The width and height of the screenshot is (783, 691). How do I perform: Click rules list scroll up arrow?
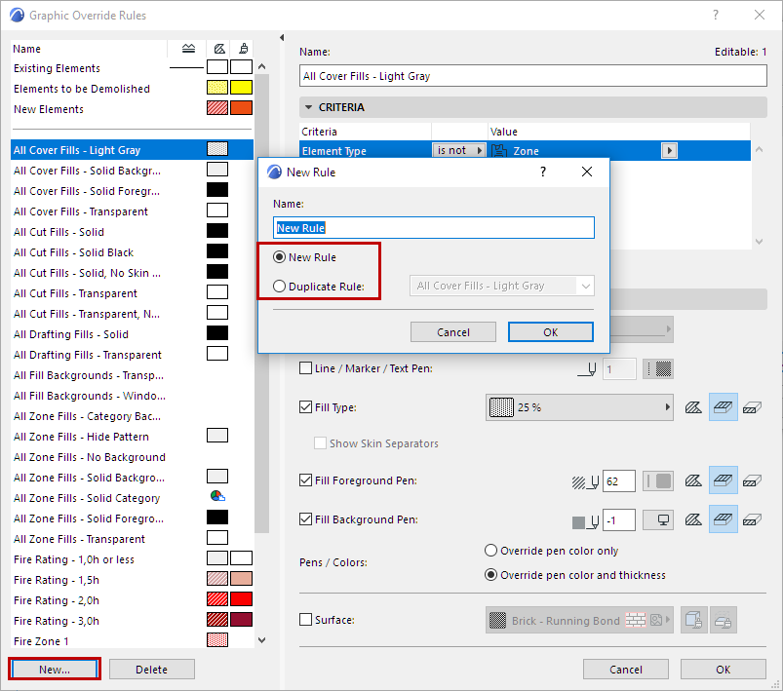(x=261, y=66)
